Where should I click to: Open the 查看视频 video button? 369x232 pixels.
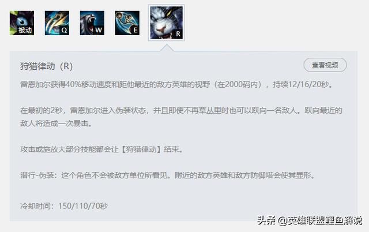point(325,65)
